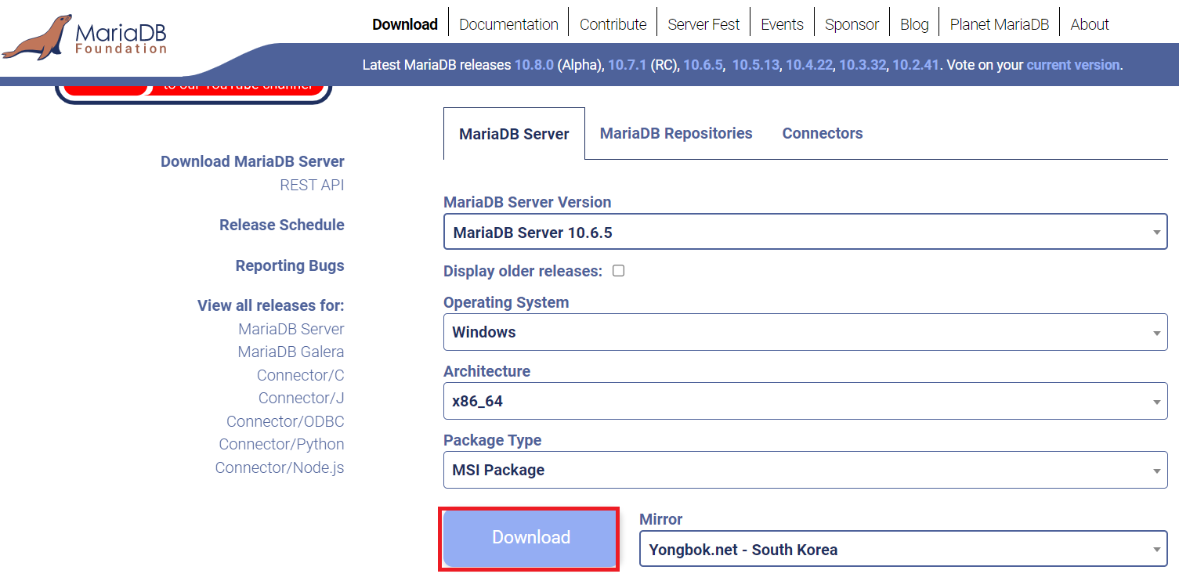Viewport: 1179px width, 581px height.
Task: Click the current version vote link
Action: [1073, 65]
